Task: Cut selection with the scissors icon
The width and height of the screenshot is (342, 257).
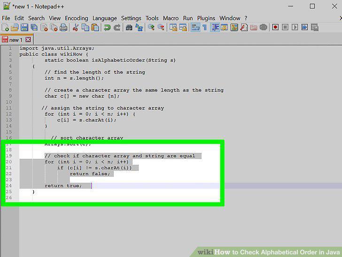Action: coord(76,27)
